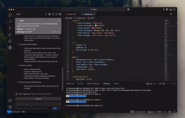The image size is (185, 118).
Task: Create new terminal with plus icon
Action: [x=155, y=84]
